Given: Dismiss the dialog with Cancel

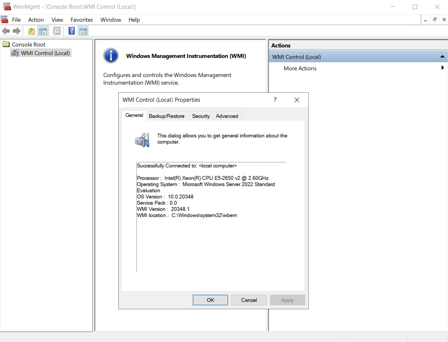Looking at the screenshot, I should pyautogui.click(x=249, y=300).
